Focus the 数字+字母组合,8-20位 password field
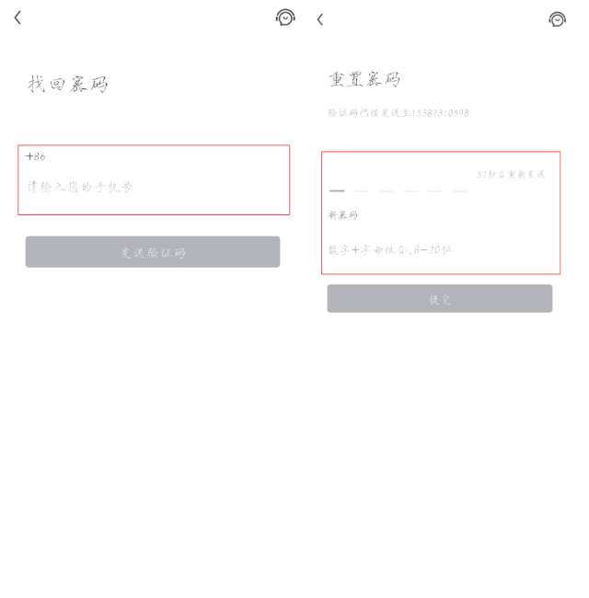Viewport: 589px width, 598px height. (440, 250)
